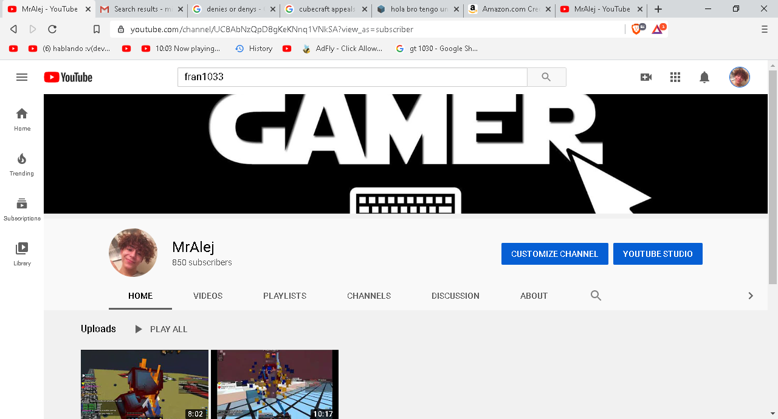Bookmark this page icon
Image resolution: width=778 pixels, height=419 pixels.
pos(97,29)
